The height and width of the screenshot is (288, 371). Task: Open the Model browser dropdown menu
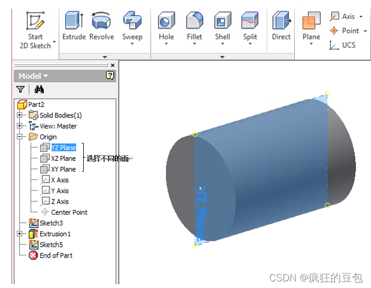[x=45, y=76]
